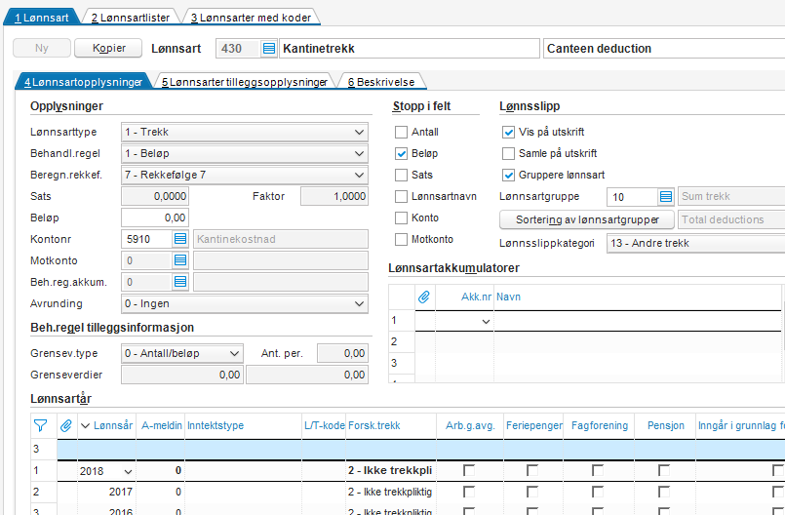
Task: Disable Vis på utskrift checkbox
Action: click(x=508, y=133)
